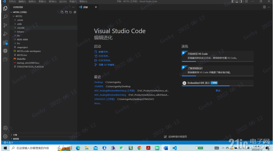273x151 pixels.
Task: Open the 运行(R) menu
Action: pos(63,1)
